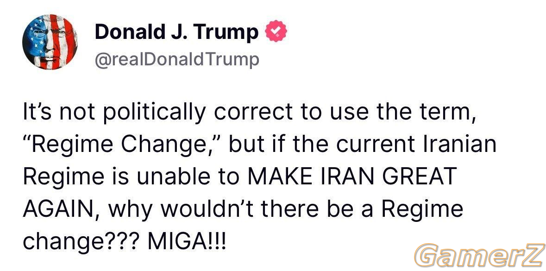This screenshot has width=546, height=271.
Task: Click the first line starting "It's not politically"
Action: click(249, 113)
